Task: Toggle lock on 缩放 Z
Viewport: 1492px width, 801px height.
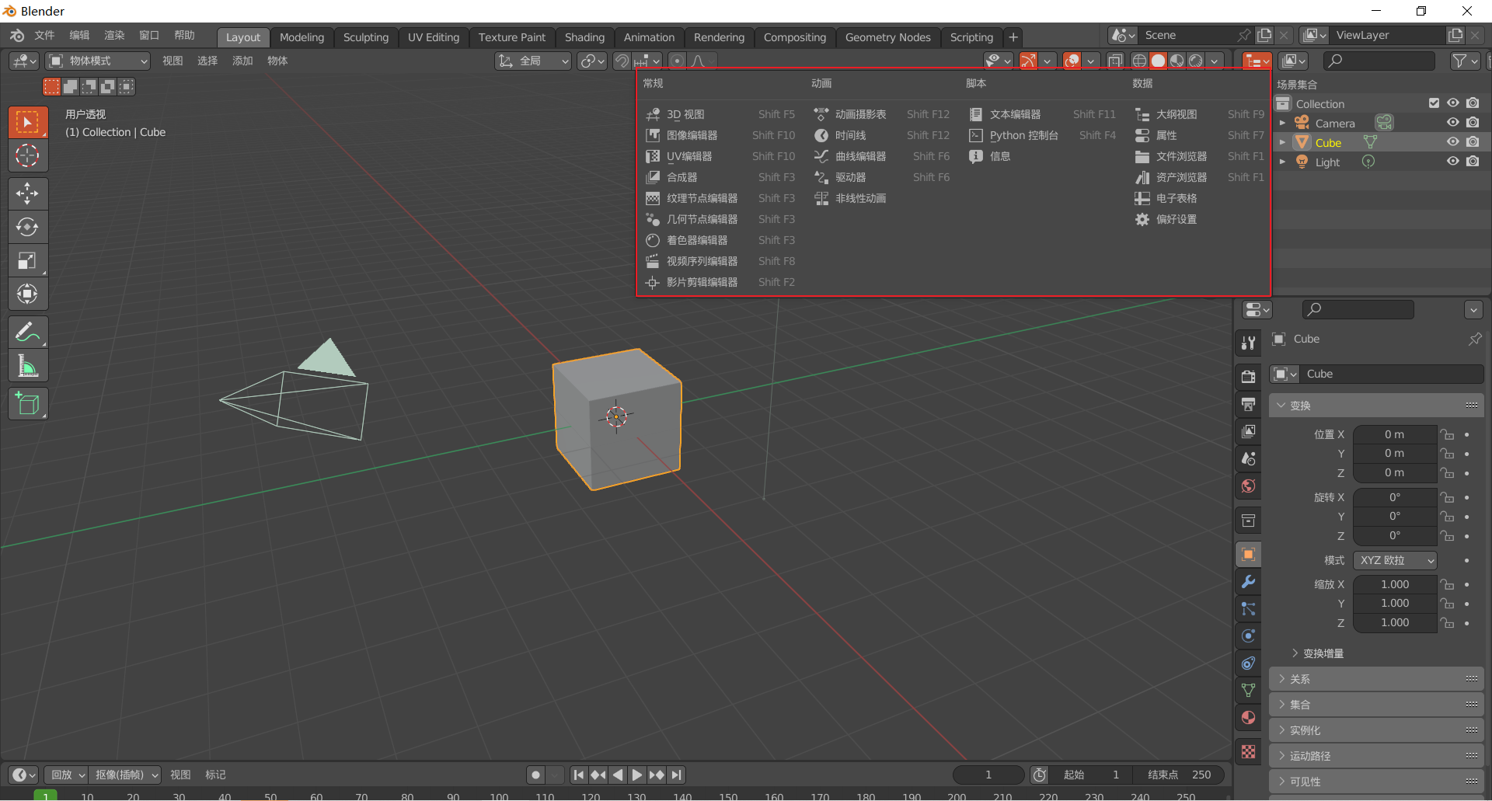Action: tap(1447, 623)
